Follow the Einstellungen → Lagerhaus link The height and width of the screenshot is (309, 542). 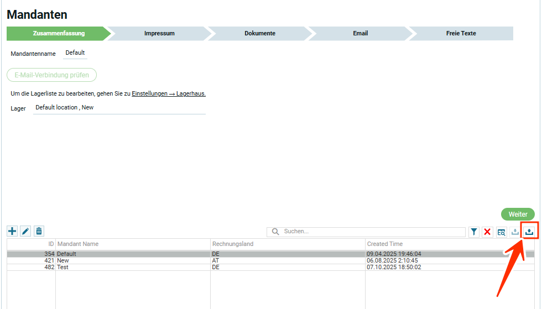tap(169, 94)
